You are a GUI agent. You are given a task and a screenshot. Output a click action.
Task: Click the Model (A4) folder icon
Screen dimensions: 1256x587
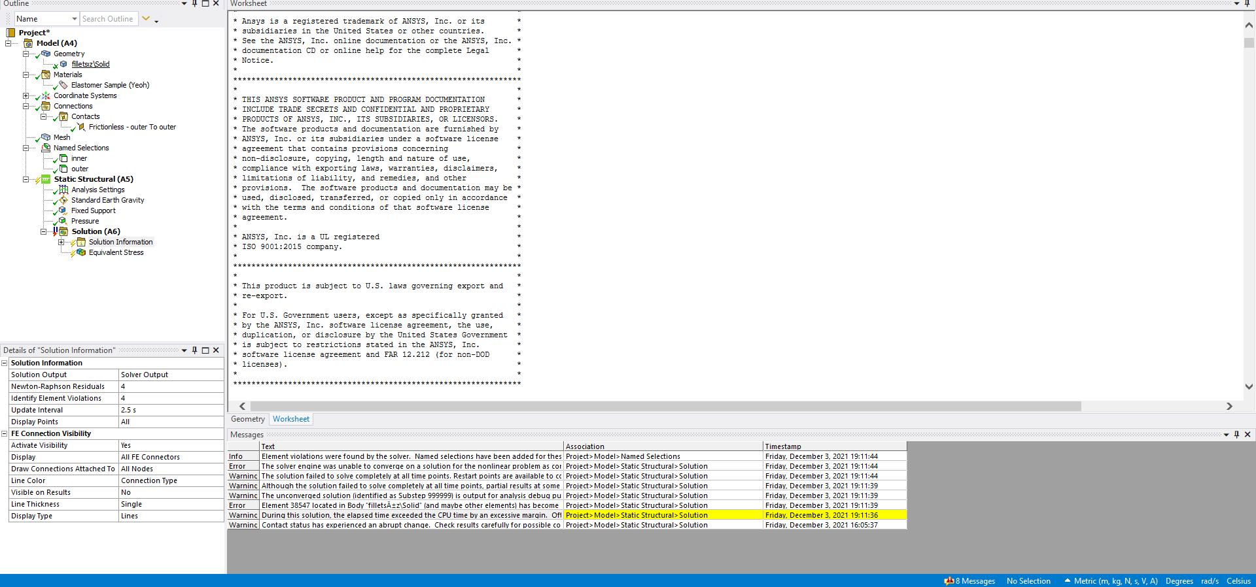(28, 43)
